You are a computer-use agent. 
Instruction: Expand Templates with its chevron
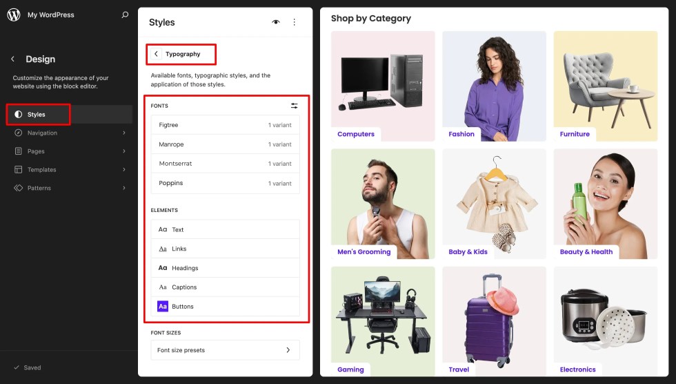pyautogui.click(x=123, y=170)
